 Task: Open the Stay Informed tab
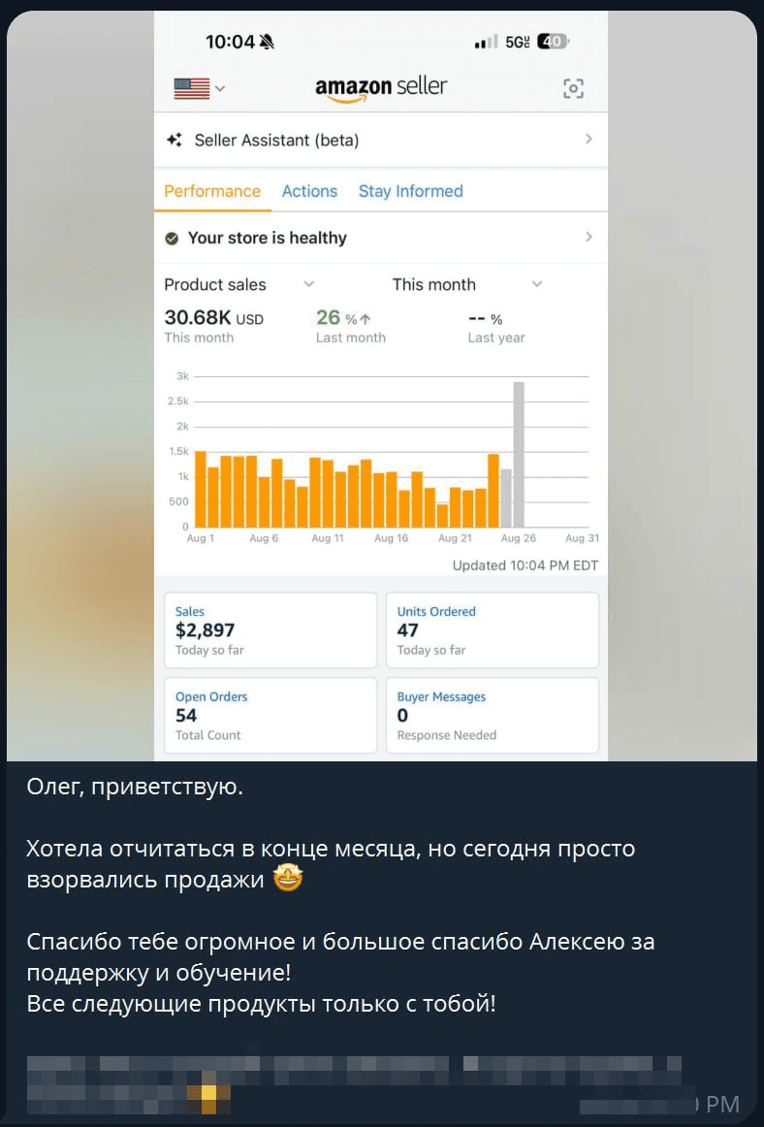point(410,191)
